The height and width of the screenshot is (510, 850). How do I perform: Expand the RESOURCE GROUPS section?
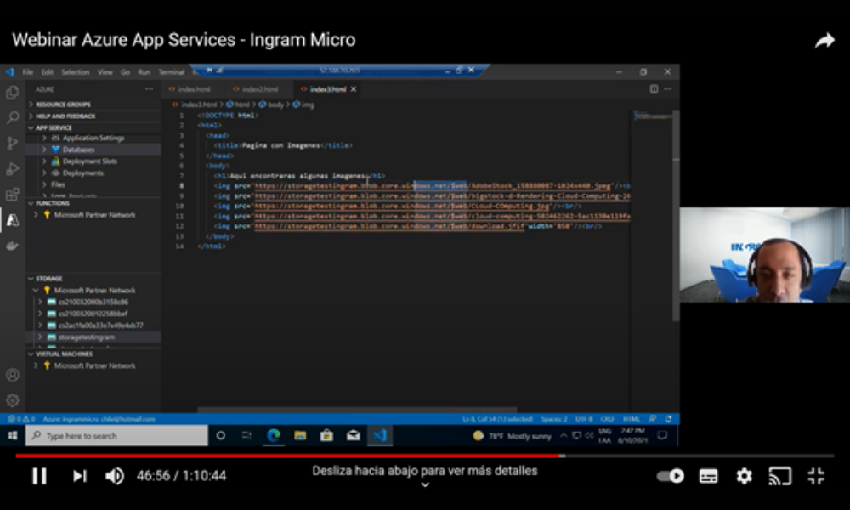[63, 105]
